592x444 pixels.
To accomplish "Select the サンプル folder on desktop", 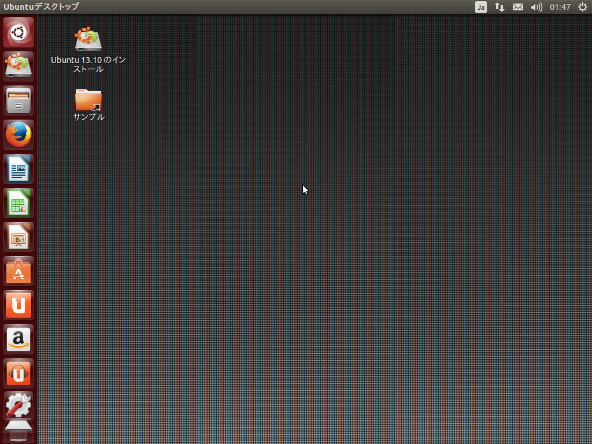I will [88, 100].
